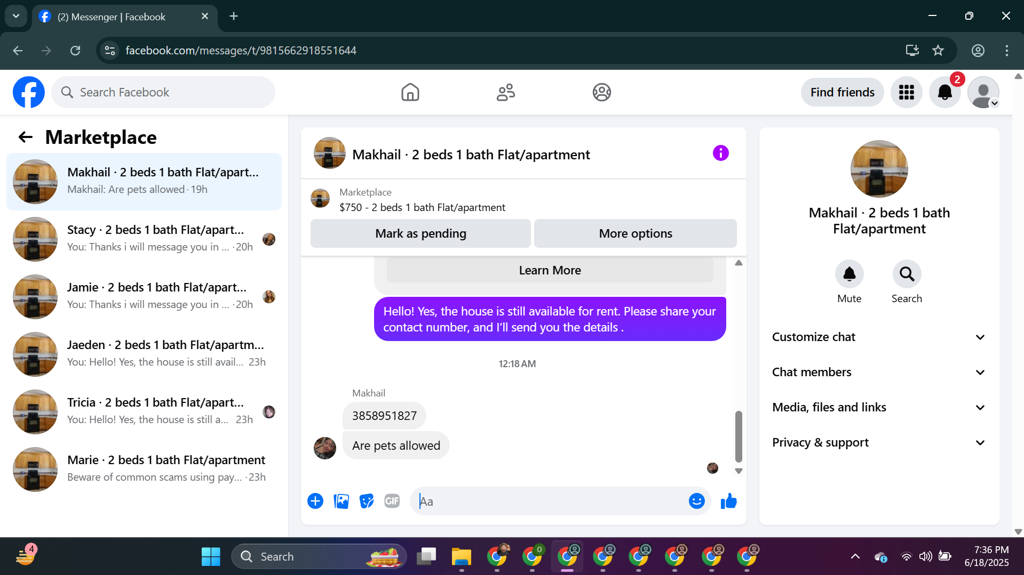Open the Marketplace listing $750 link
The width and height of the screenshot is (1024, 575).
pos(422,207)
